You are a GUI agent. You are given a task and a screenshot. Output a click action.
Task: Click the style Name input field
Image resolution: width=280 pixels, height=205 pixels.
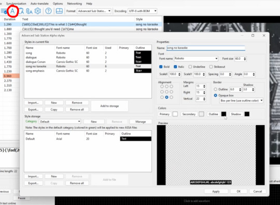[x=206, y=48]
